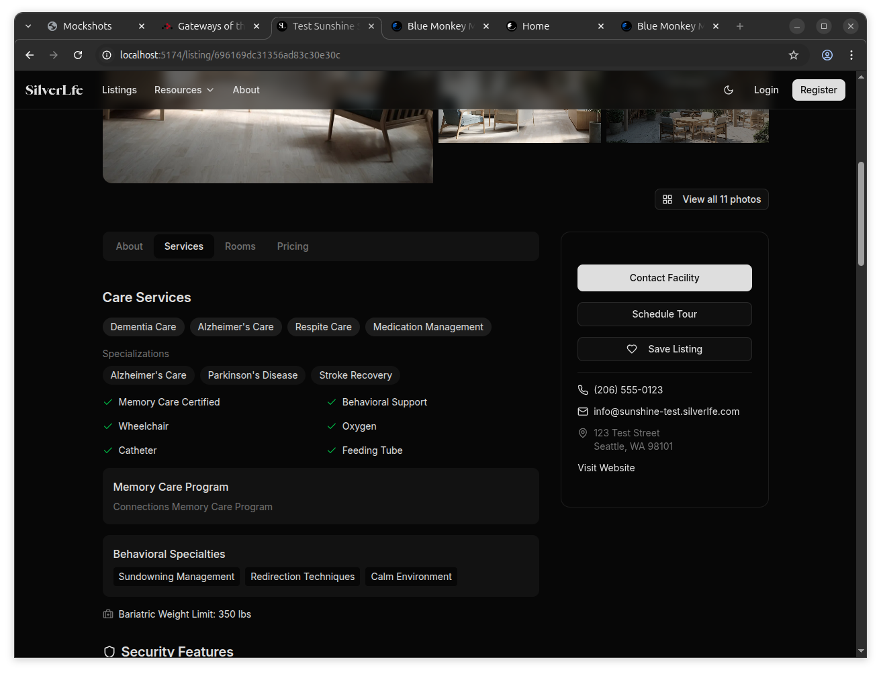Click the SilverLfe logo
881x674 pixels.
[x=54, y=90]
